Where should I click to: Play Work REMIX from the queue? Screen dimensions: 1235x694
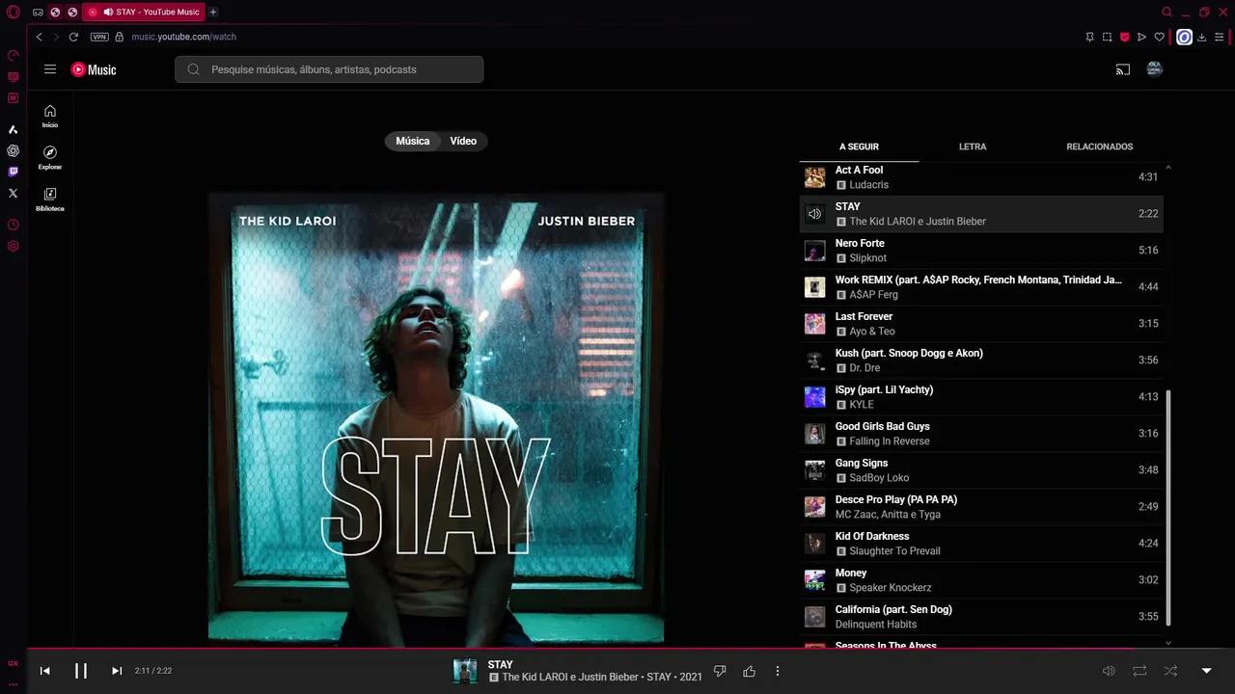click(x=981, y=287)
